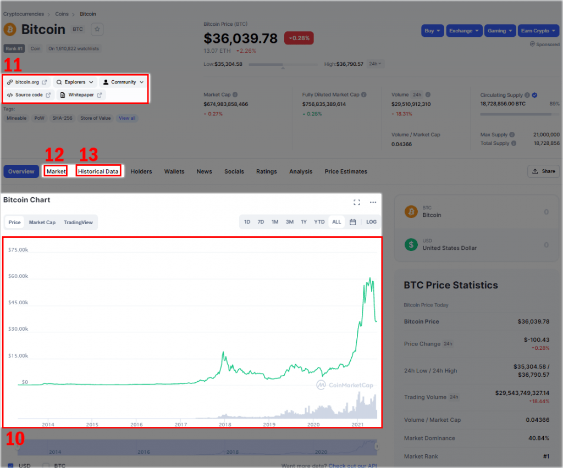Screen dimensions: 563x468
Task: Click the right handle of chart navigator
Action: [x=377, y=446]
